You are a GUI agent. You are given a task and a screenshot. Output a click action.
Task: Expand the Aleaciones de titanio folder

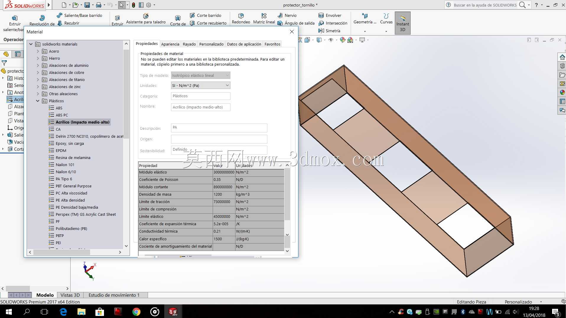(x=38, y=79)
